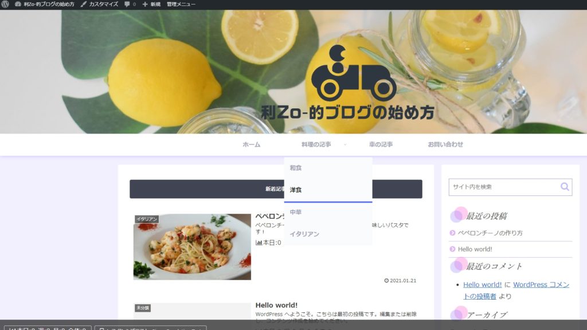Open the comments bubble icon in admin bar

[x=127, y=4]
